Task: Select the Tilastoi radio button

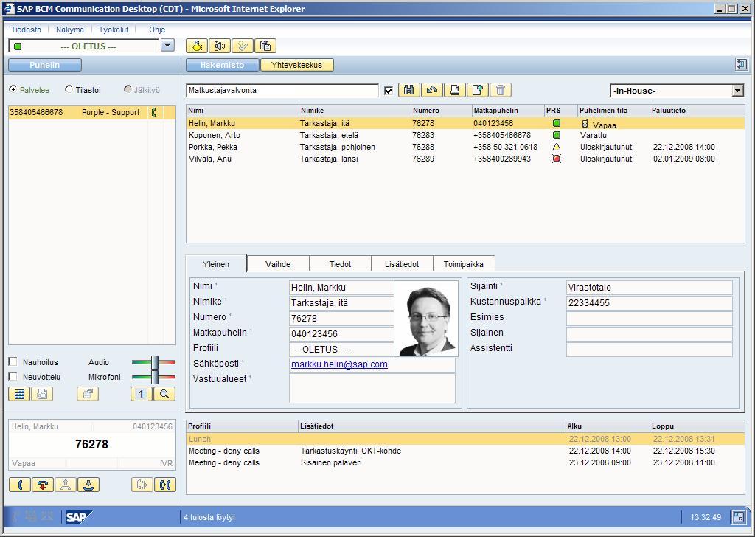Action: click(x=69, y=89)
